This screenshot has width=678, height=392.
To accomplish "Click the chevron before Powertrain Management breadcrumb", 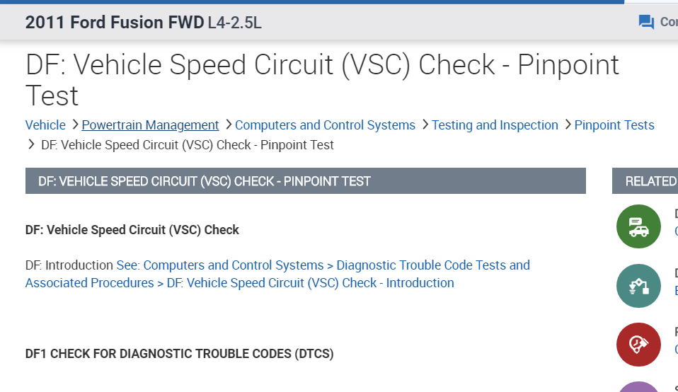I will click(74, 125).
